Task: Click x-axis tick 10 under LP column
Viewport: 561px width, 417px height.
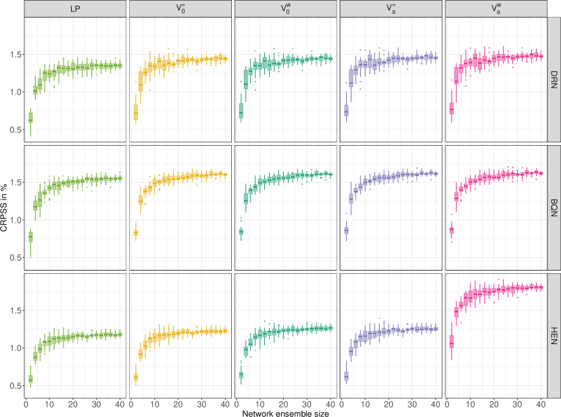Action: click(49, 404)
